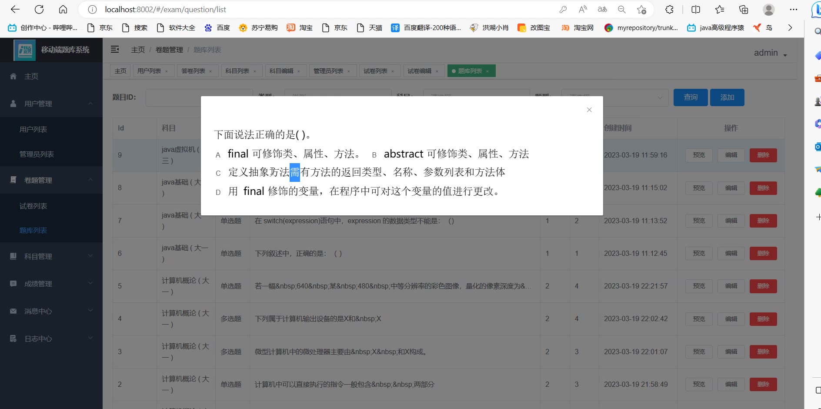
Task: Switch to the 试卷列表 tab
Action: (375, 71)
